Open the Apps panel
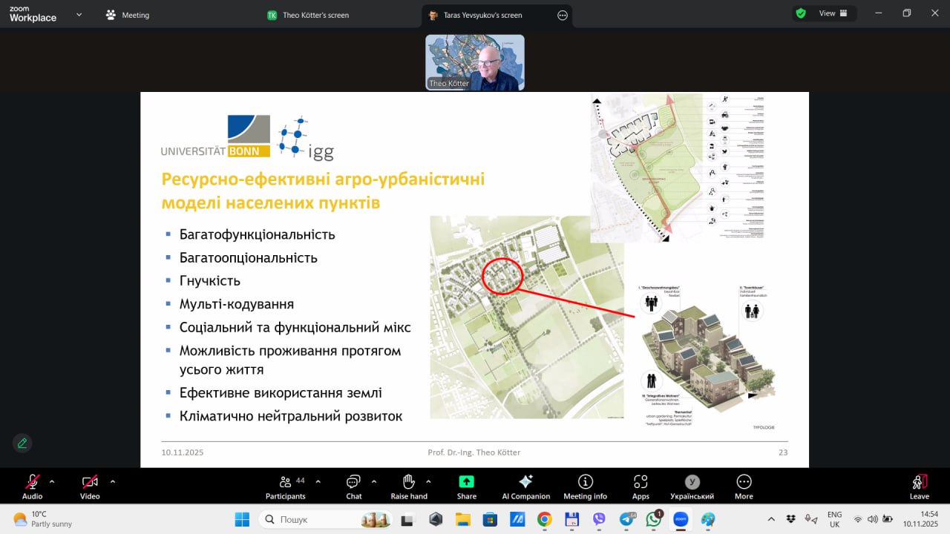 (x=641, y=486)
